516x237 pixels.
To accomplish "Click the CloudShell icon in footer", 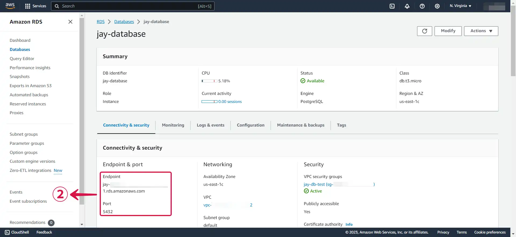I will pyautogui.click(x=7, y=232).
